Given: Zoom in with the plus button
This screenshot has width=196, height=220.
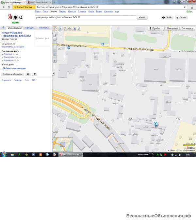Looking at the screenshot, I should [55, 61].
